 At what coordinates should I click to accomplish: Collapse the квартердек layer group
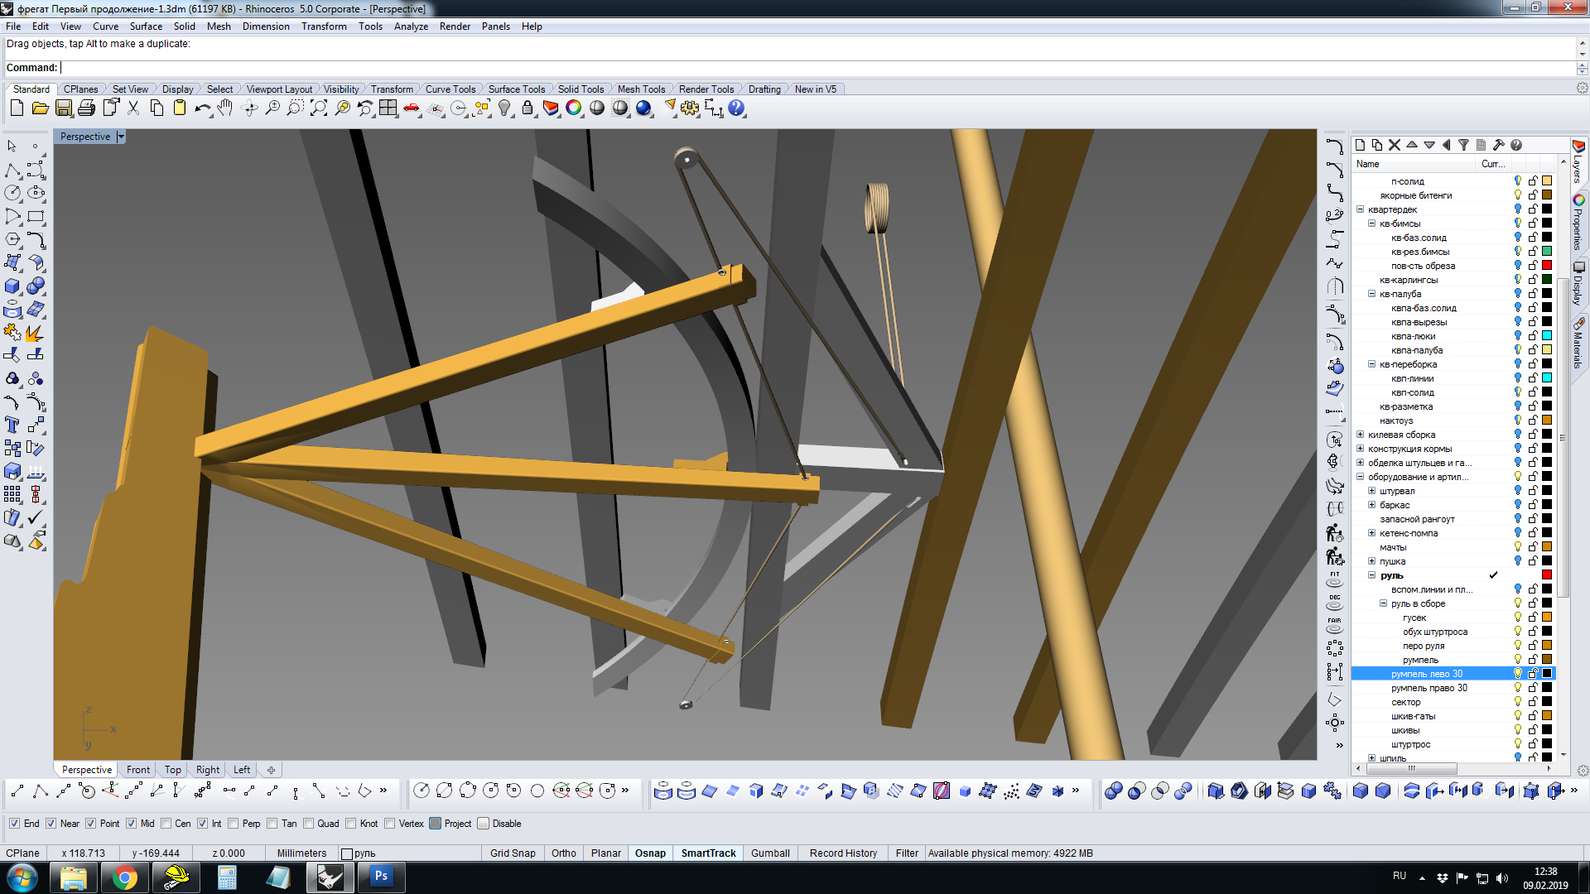(x=1360, y=209)
